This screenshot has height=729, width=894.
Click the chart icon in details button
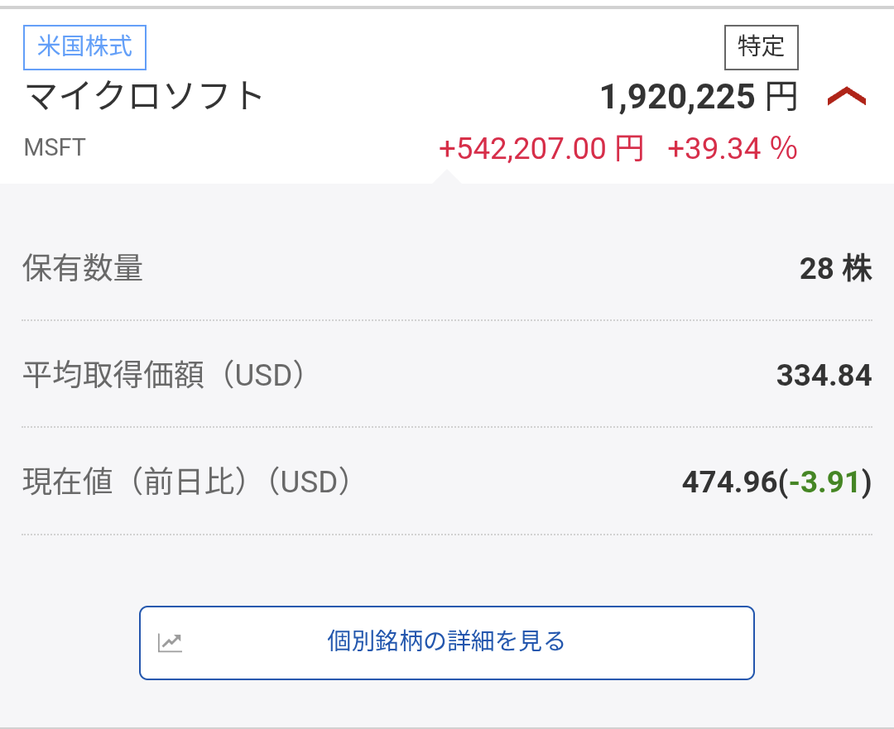pos(171,642)
